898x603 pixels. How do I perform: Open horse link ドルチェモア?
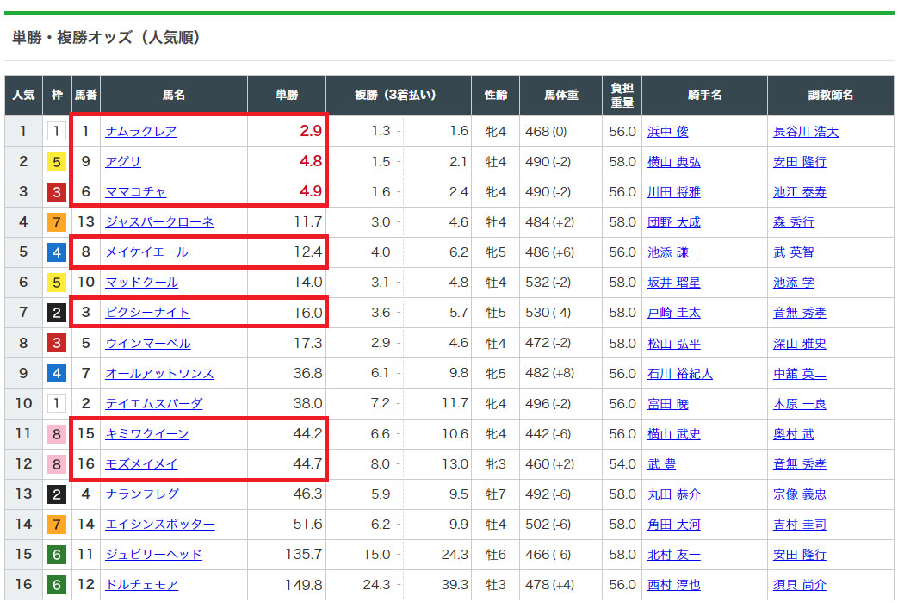[x=141, y=585]
